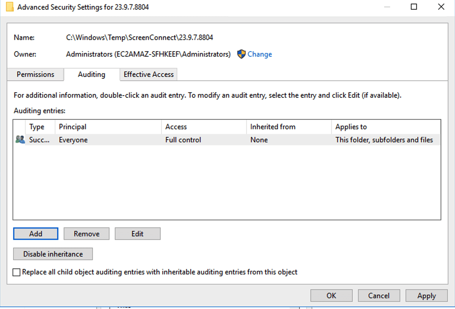The width and height of the screenshot is (455, 309).
Task: Click the Inherited from column header
Action: pyautogui.click(x=273, y=127)
